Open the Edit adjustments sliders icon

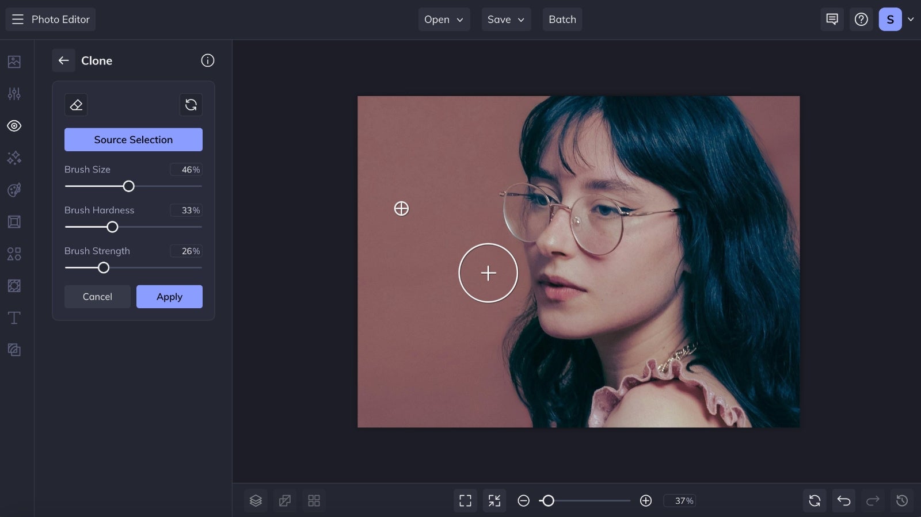coord(14,94)
